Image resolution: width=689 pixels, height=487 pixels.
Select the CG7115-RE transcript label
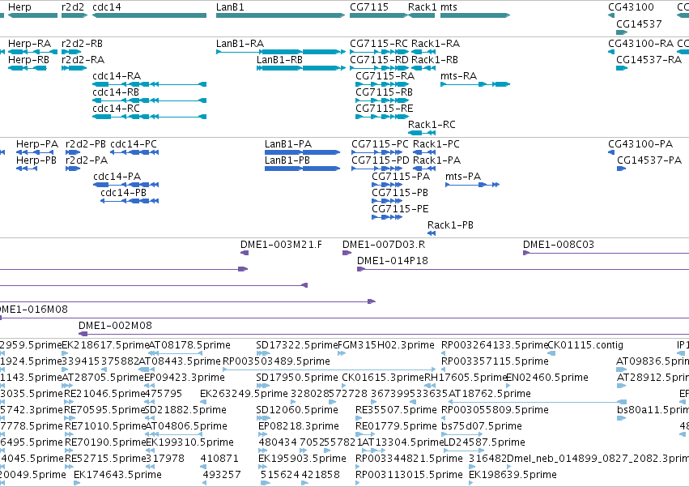pyautogui.click(x=385, y=109)
